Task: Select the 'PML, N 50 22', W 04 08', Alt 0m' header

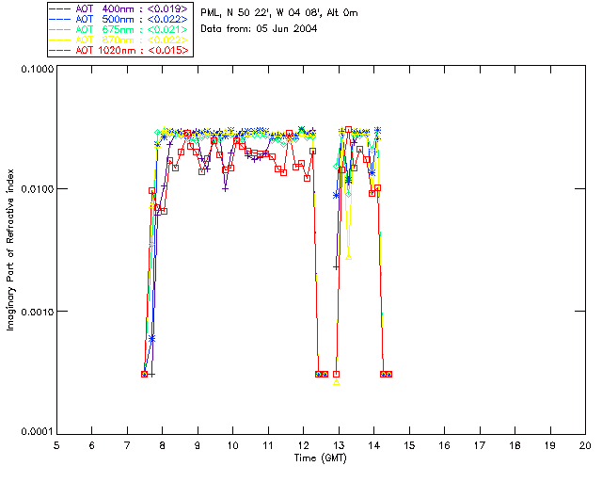Action: pos(279,13)
